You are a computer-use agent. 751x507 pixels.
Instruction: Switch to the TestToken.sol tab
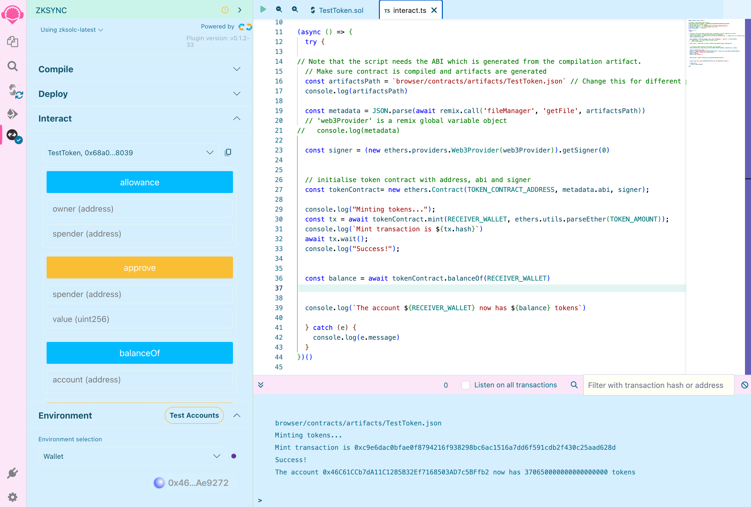(337, 10)
